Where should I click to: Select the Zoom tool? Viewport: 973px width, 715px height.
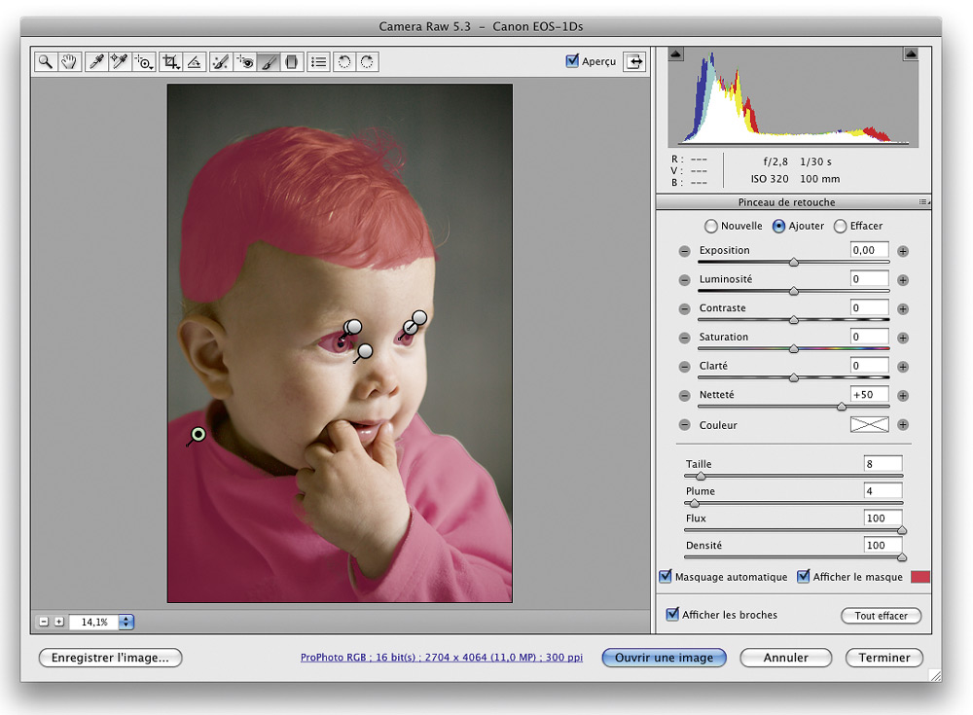[x=46, y=61]
